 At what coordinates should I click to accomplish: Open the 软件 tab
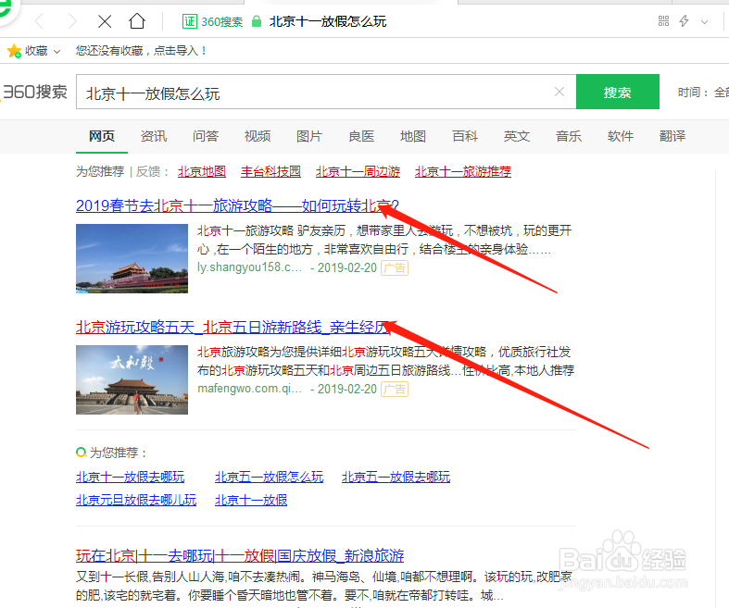pos(621,136)
